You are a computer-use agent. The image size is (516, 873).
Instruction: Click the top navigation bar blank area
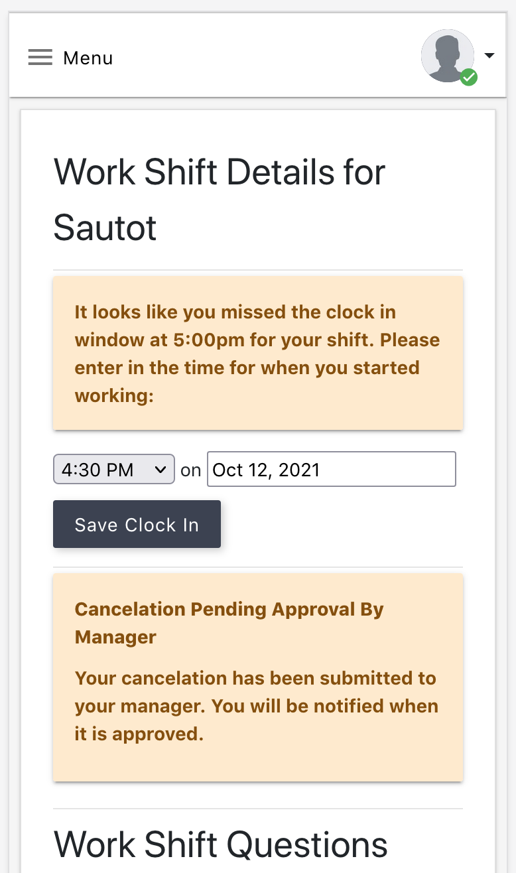[x=265, y=56]
